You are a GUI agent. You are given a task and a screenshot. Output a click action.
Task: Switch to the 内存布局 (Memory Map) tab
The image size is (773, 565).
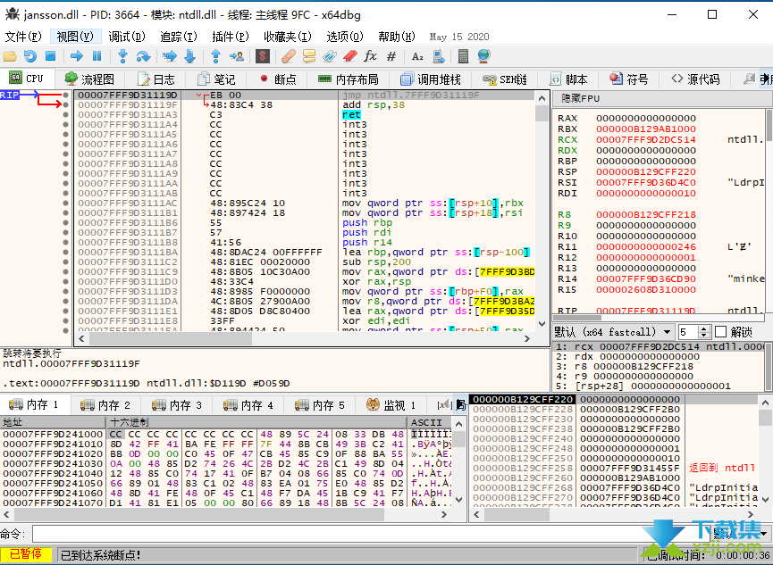pos(348,79)
